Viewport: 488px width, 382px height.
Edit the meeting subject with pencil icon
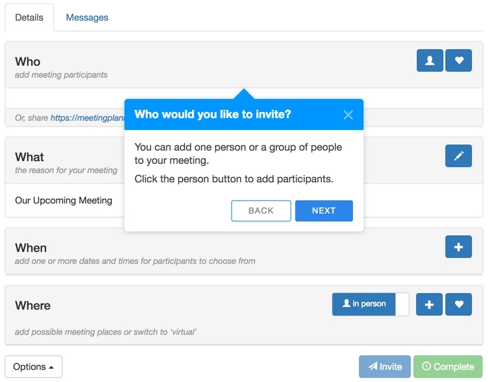tap(459, 156)
